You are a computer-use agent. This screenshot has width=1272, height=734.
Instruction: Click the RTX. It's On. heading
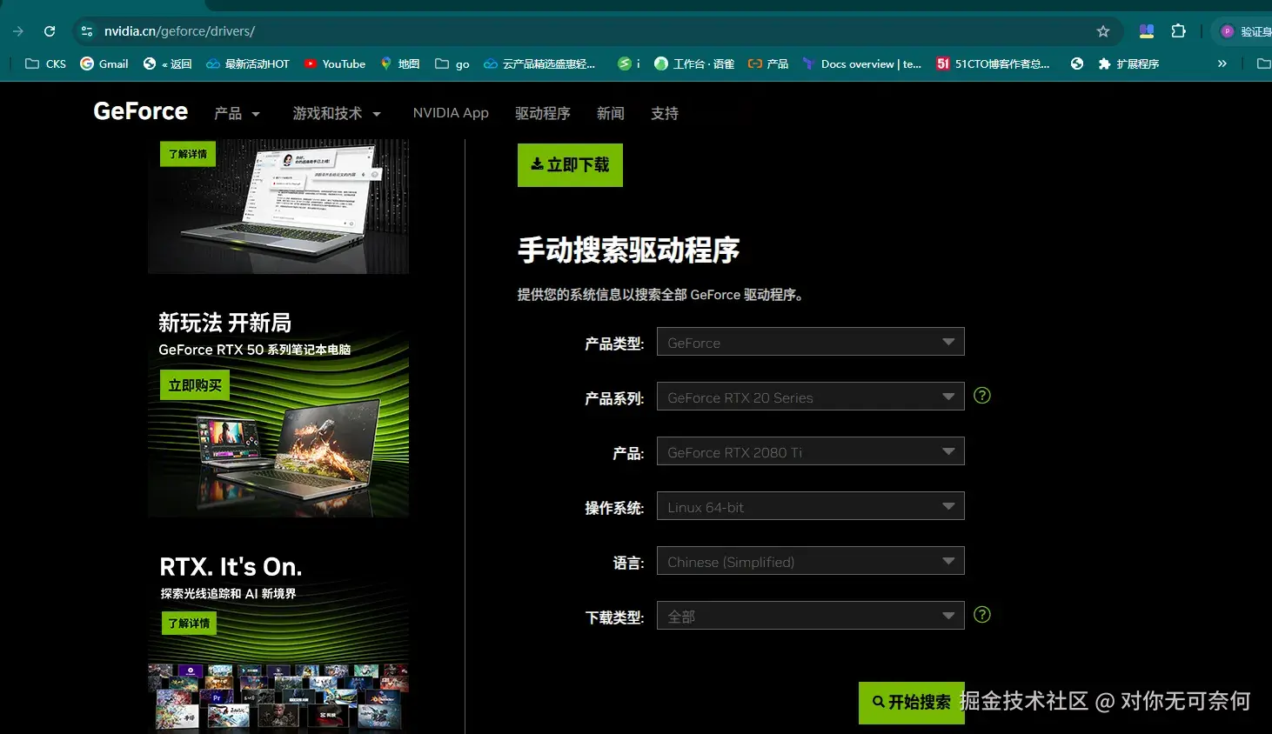(x=231, y=567)
